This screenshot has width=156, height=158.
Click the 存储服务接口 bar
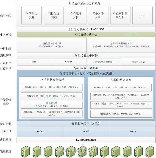pos(86,124)
